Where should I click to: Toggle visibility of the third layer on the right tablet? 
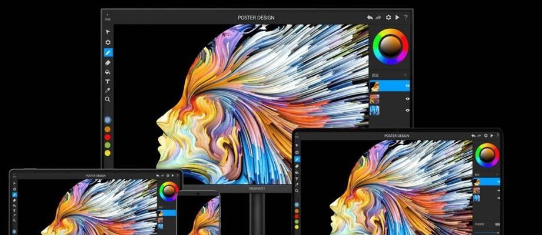(x=498, y=198)
